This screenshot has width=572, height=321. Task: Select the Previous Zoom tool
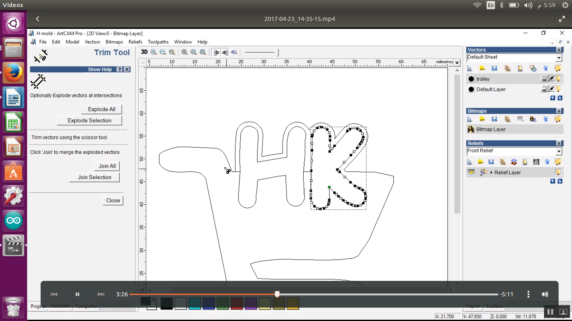(172, 52)
